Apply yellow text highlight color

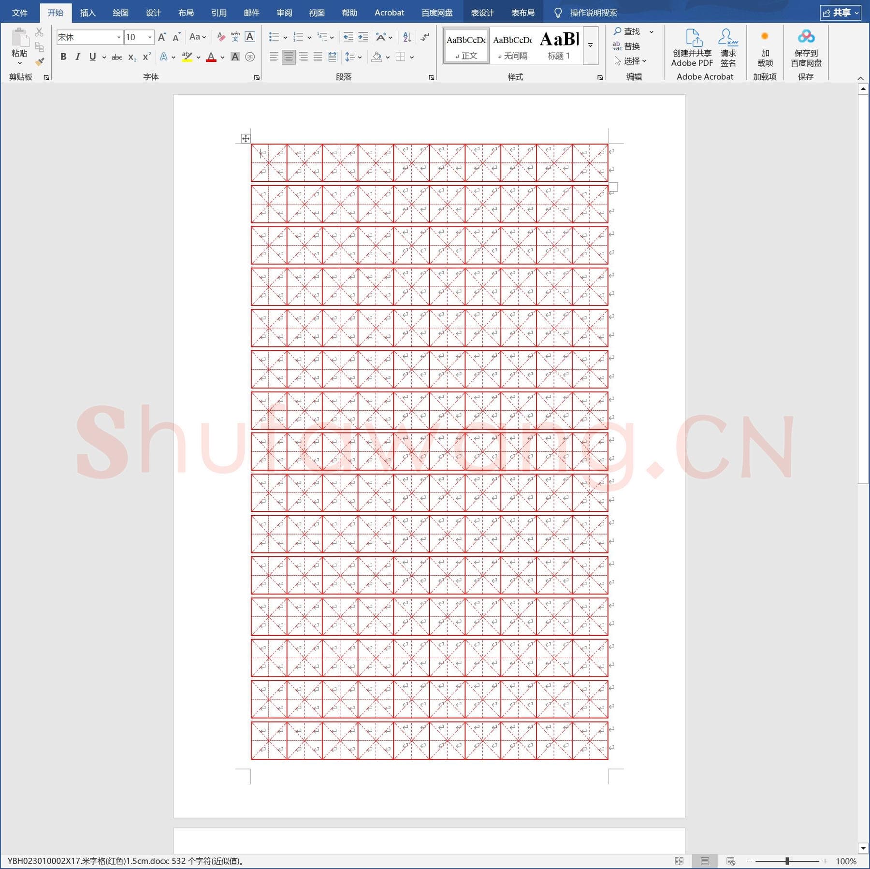[187, 57]
